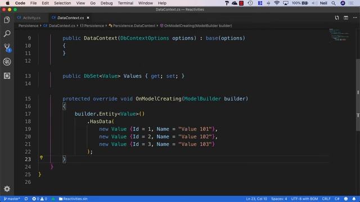Click the cloud icon in menu bar
Screen dimensions: 360x202
[235, 3]
